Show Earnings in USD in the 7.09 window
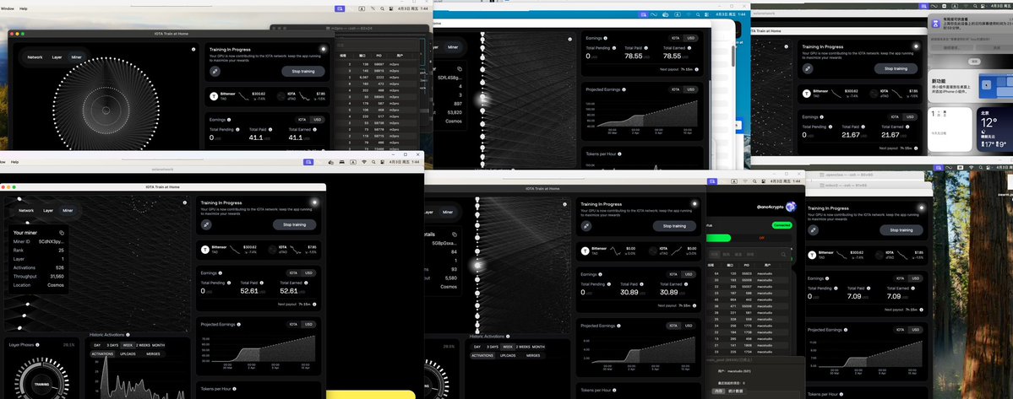The height and width of the screenshot is (399, 1013). 916,278
